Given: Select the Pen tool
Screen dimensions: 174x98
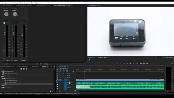Looking at the screenshot, I should point(57,85).
